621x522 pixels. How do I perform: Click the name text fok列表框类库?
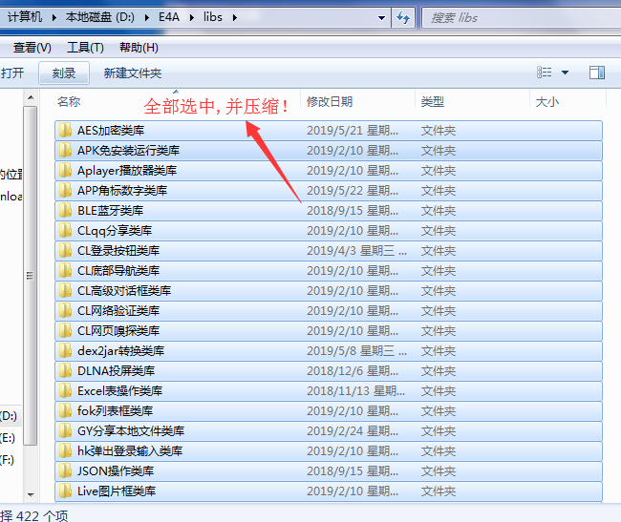[x=115, y=411]
